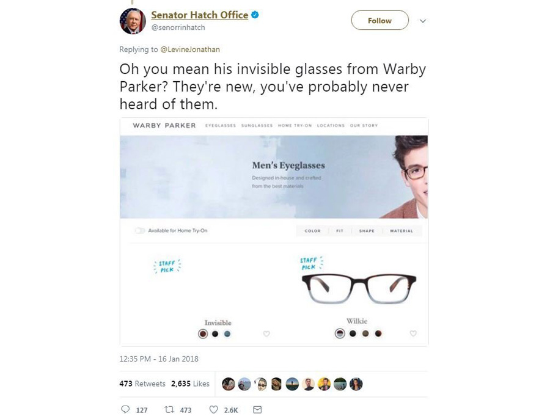Select black color option under Invisible
This screenshot has width=550, height=419.
pyautogui.click(x=215, y=334)
